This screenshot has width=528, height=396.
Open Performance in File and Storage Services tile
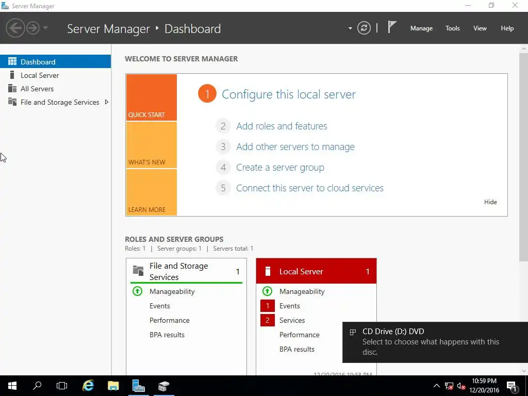tap(169, 320)
